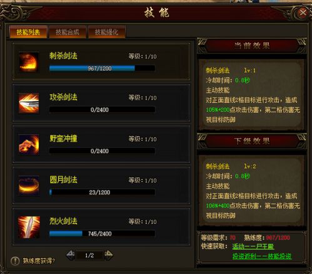Open the 投资返利——技能投资 link
Viewport: 312px width, 274px height.
coord(262,256)
